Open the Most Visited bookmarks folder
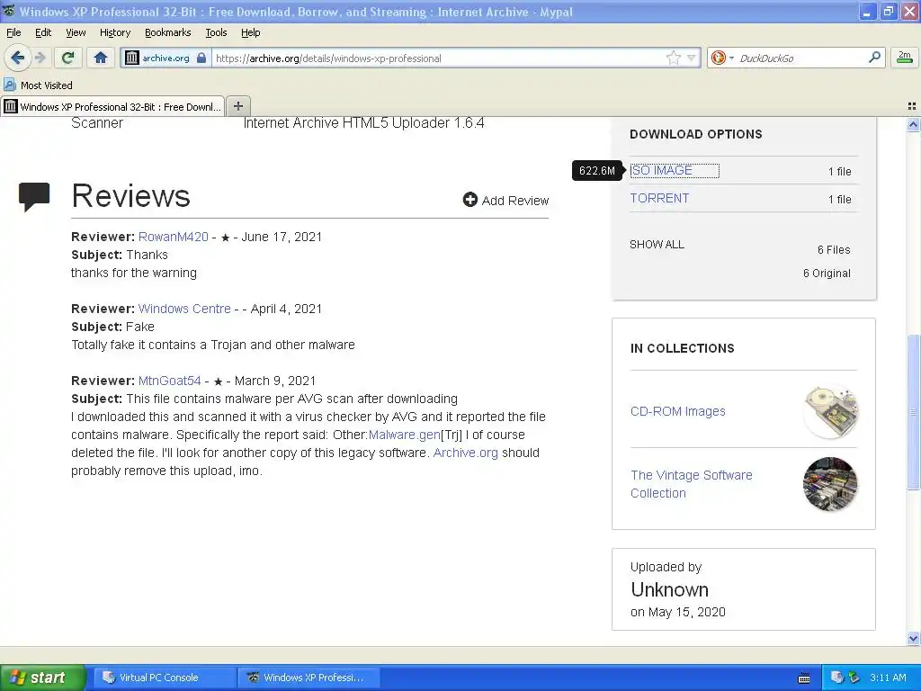 (x=39, y=85)
